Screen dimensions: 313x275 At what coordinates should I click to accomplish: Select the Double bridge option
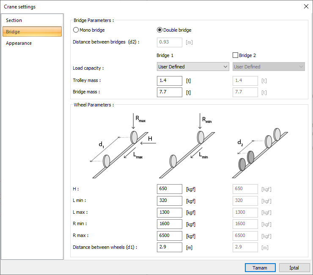[x=159, y=30]
